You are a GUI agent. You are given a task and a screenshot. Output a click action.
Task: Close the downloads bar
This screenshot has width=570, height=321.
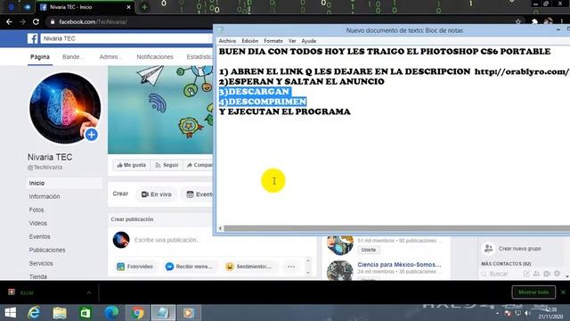tap(563, 292)
